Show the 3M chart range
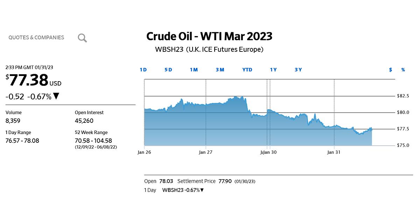This screenshot has height=224, width=420. (x=220, y=70)
